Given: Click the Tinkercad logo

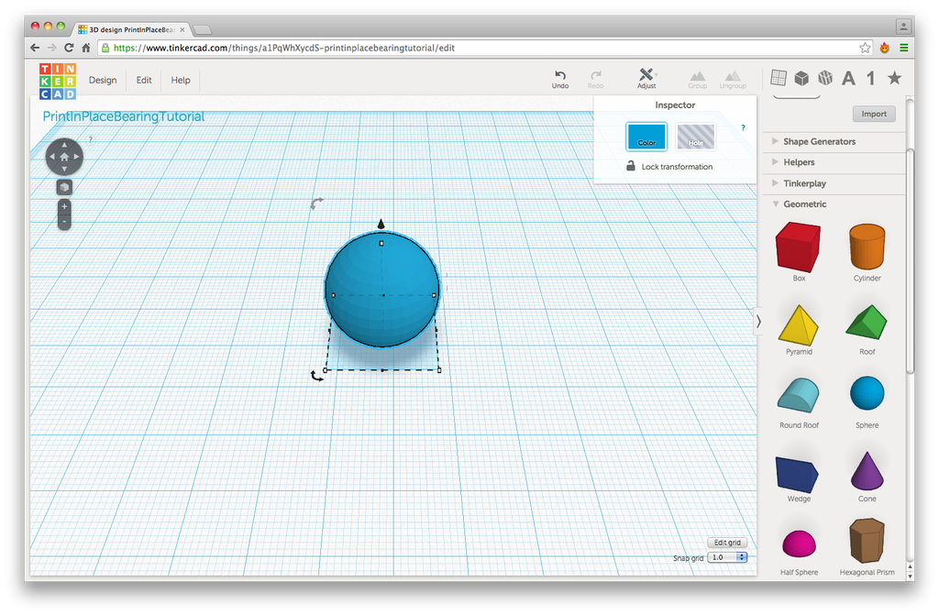Looking at the screenshot, I should pos(58,82).
